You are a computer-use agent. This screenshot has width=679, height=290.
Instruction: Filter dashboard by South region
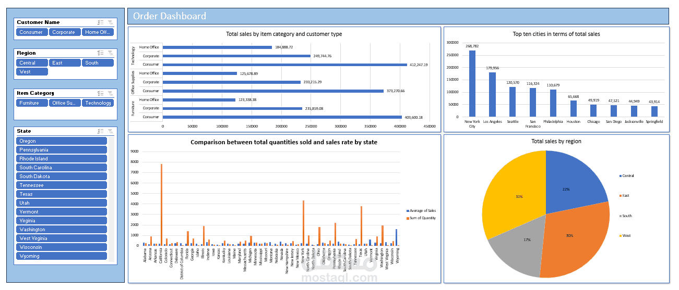[97, 63]
